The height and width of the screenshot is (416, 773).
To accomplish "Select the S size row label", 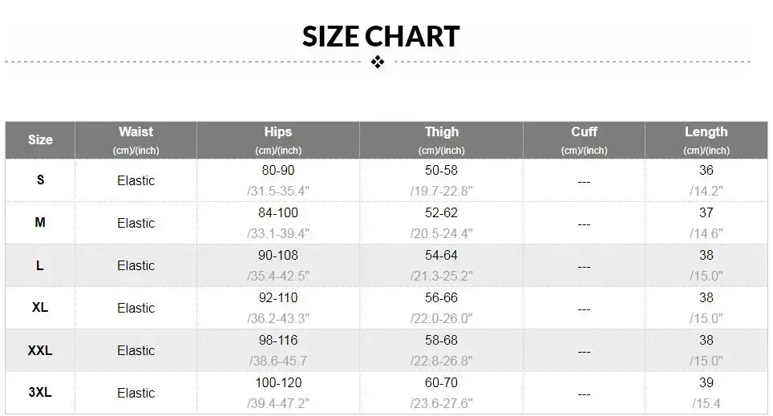I will pyautogui.click(x=40, y=180).
